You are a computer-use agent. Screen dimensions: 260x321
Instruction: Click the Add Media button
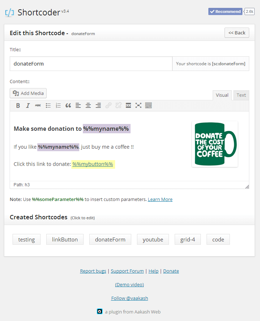(28, 93)
